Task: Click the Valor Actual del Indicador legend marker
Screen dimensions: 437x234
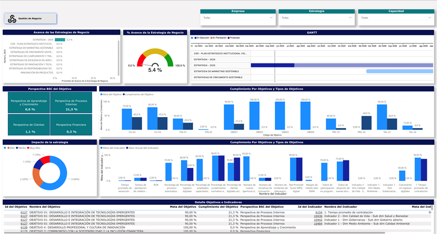Action: (127, 148)
